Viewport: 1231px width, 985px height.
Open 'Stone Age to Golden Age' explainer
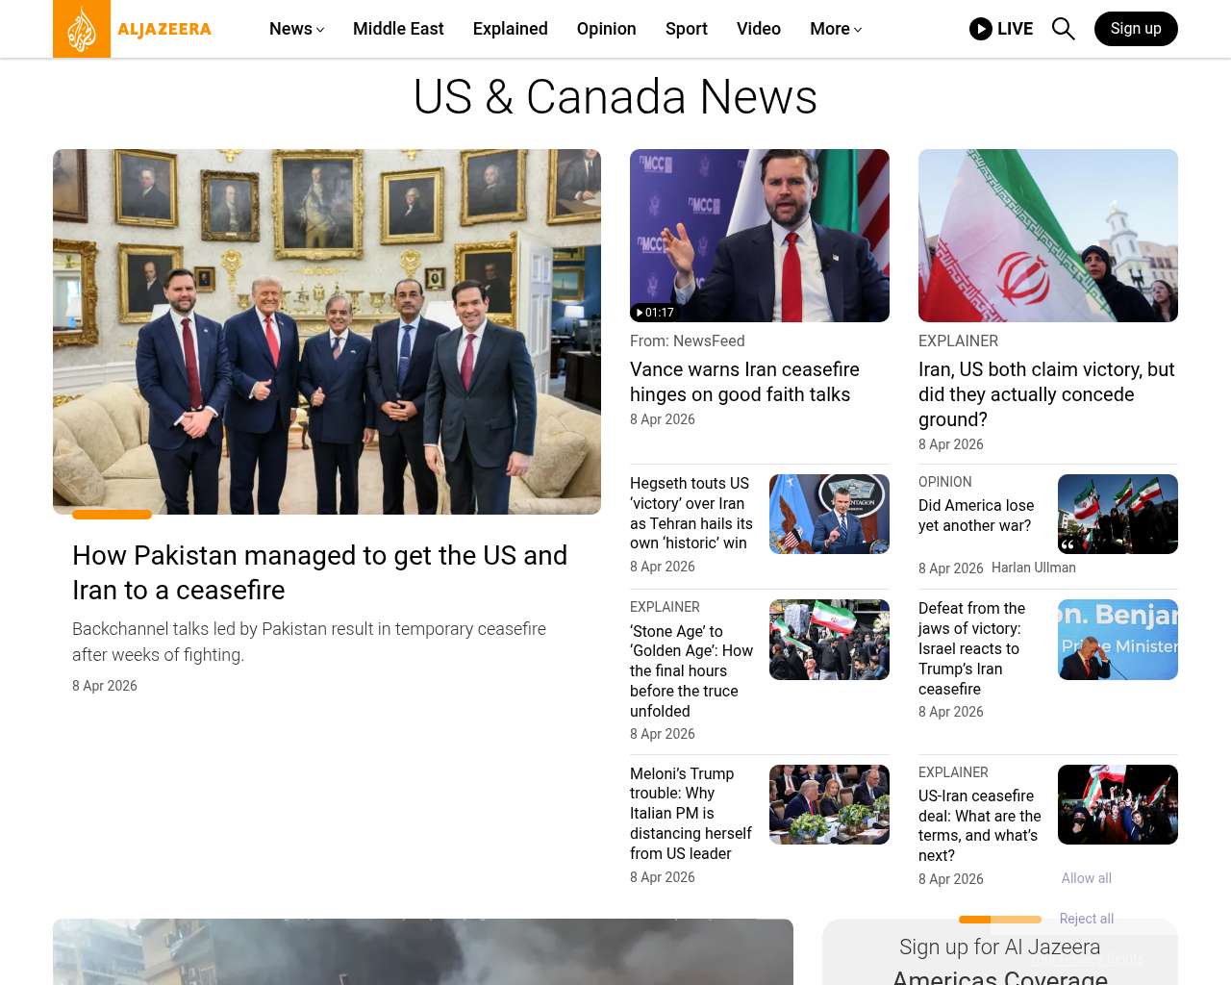tap(691, 671)
